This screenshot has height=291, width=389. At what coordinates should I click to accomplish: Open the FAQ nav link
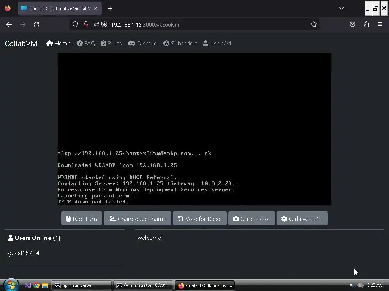coord(86,43)
